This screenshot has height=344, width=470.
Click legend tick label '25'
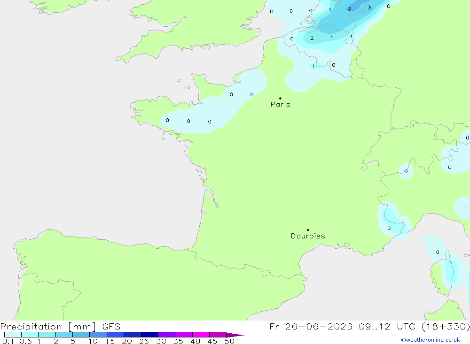(x=144, y=341)
